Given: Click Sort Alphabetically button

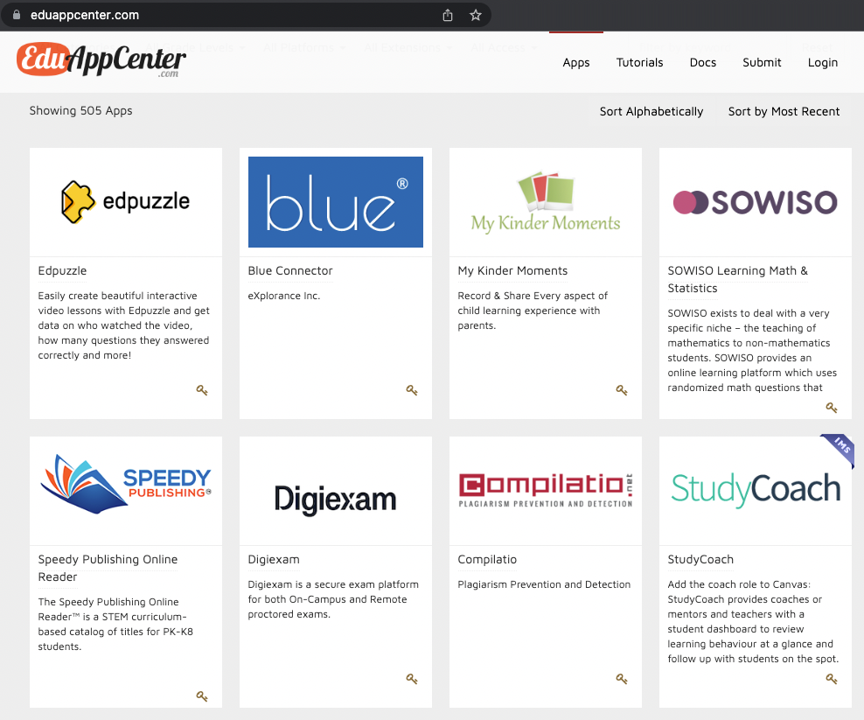Looking at the screenshot, I should pyautogui.click(x=651, y=111).
